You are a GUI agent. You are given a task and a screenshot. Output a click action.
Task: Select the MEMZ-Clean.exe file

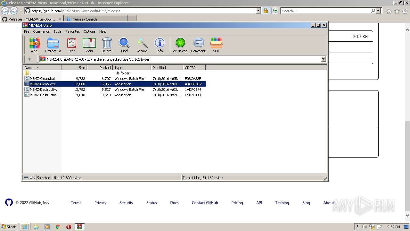tap(114, 84)
